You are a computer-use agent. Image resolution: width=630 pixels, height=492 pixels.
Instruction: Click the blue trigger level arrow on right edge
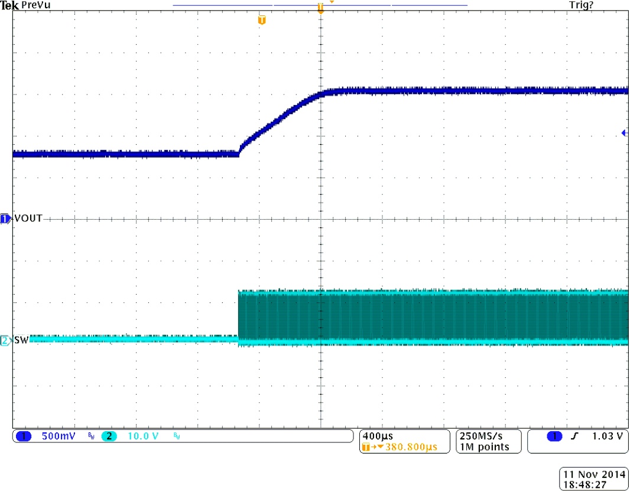624,133
